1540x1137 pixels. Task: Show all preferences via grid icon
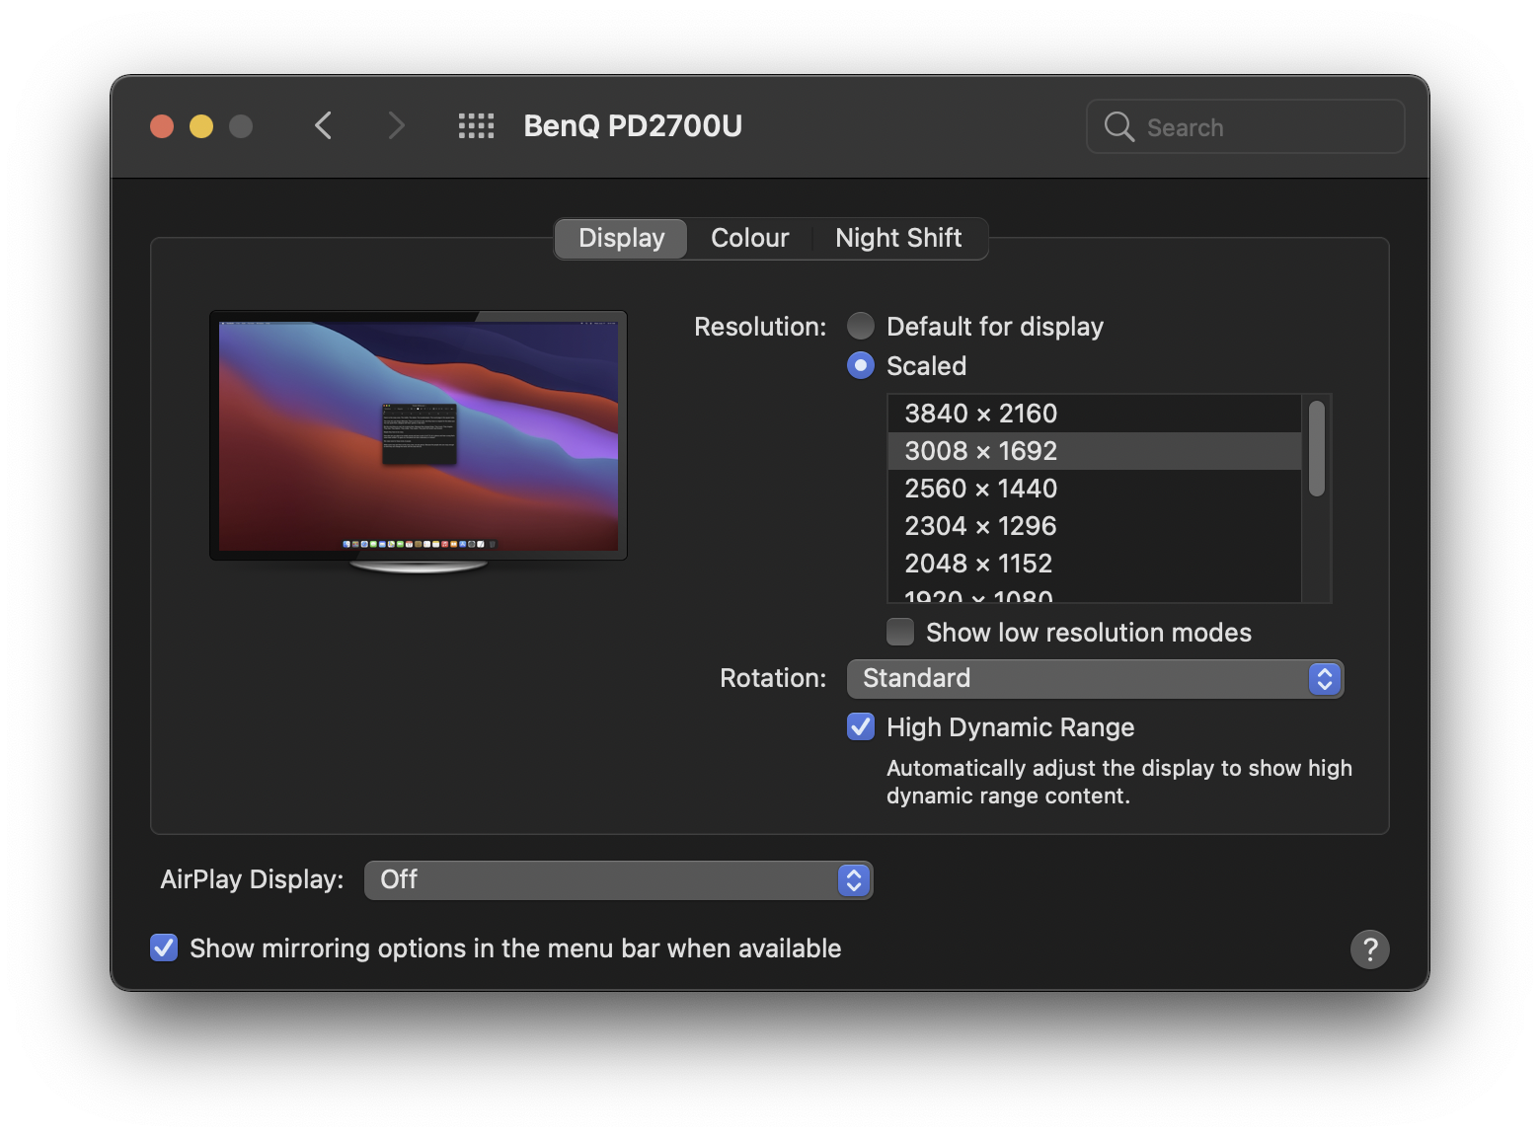(x=476, y=125)
